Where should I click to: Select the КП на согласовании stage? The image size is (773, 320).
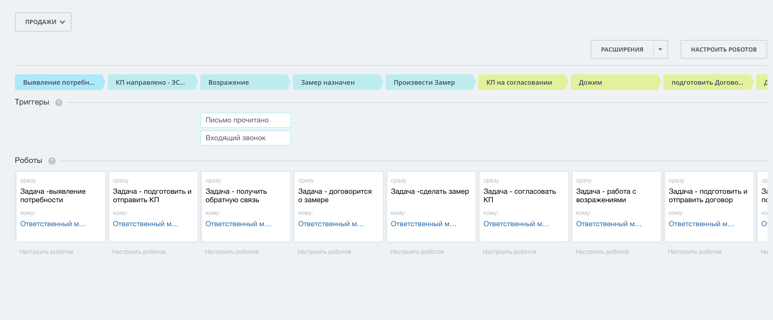(521, 82)
